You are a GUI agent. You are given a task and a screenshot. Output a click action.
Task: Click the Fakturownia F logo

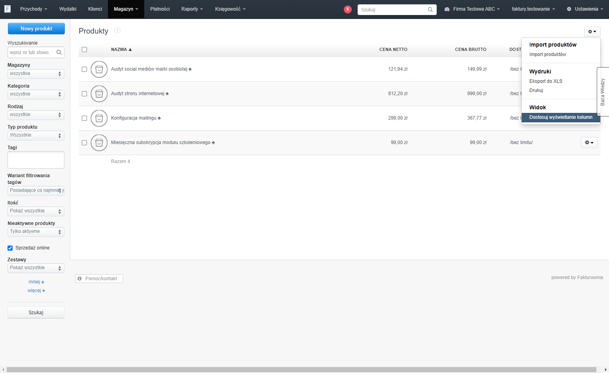(7, 9)
